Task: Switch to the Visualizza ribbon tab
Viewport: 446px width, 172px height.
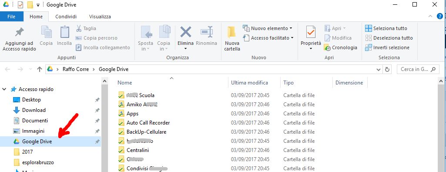Action: [x=100, y=17]
